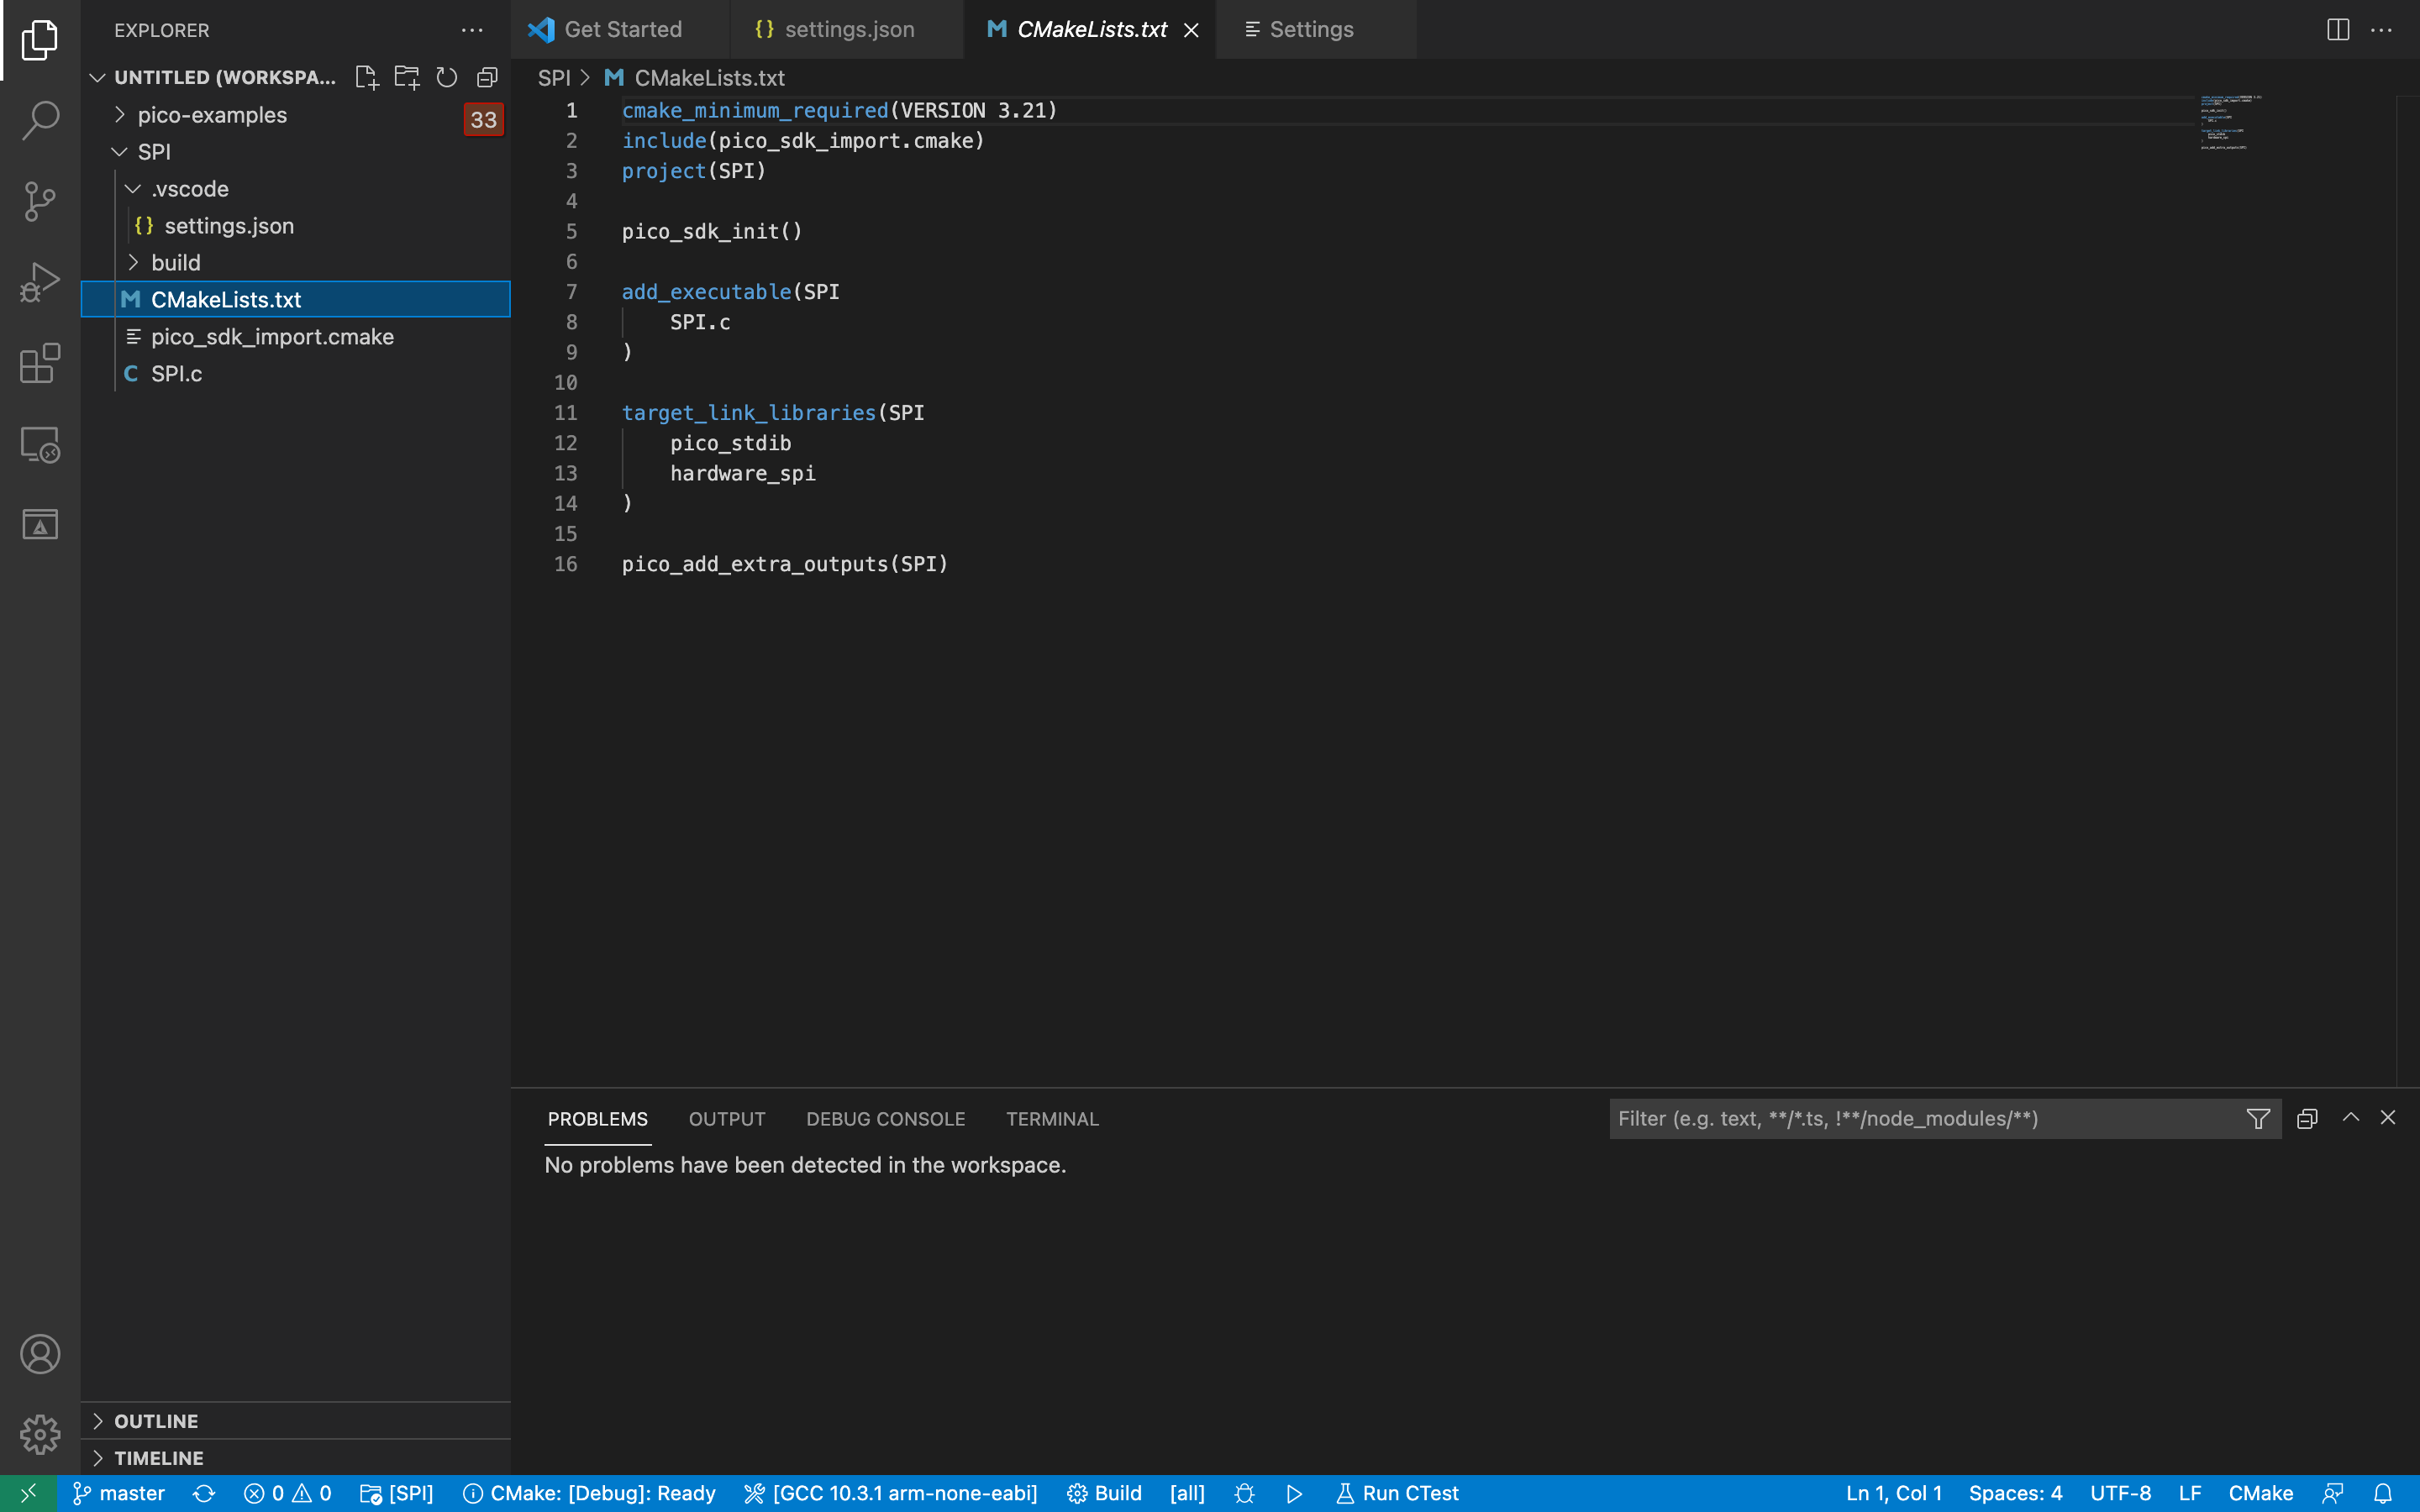Click Build in the status bar
2420x1512 pixels.
(1104, 1492)
